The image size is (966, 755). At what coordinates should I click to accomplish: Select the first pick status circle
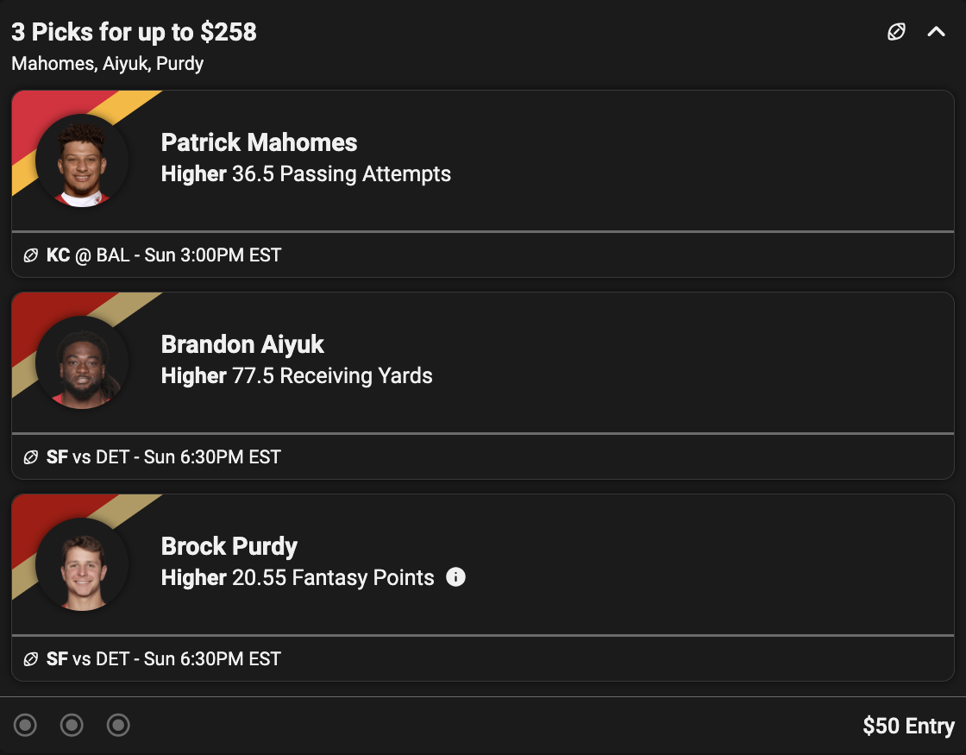pos(26,726)
